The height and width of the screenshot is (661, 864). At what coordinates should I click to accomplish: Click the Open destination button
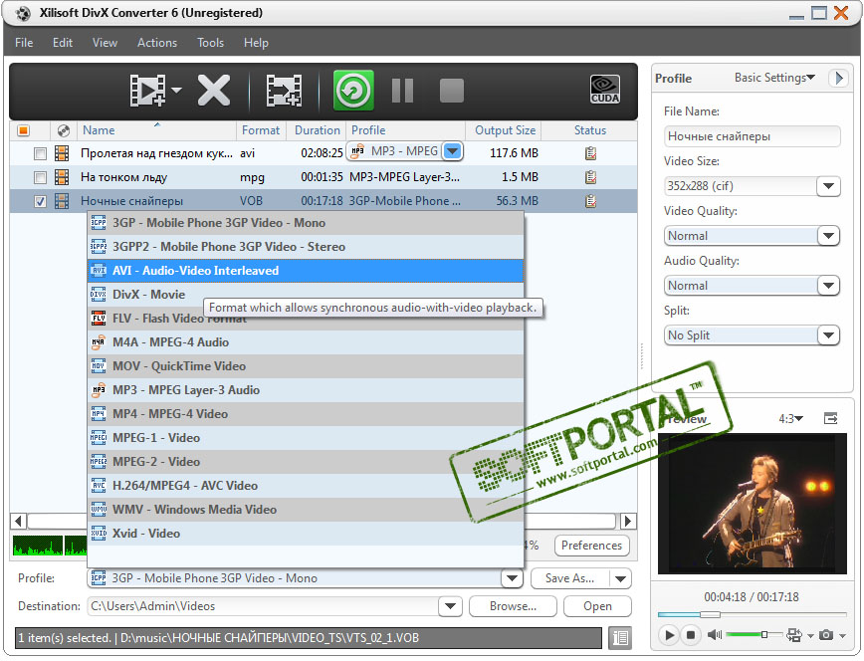(x=597, y=606)
